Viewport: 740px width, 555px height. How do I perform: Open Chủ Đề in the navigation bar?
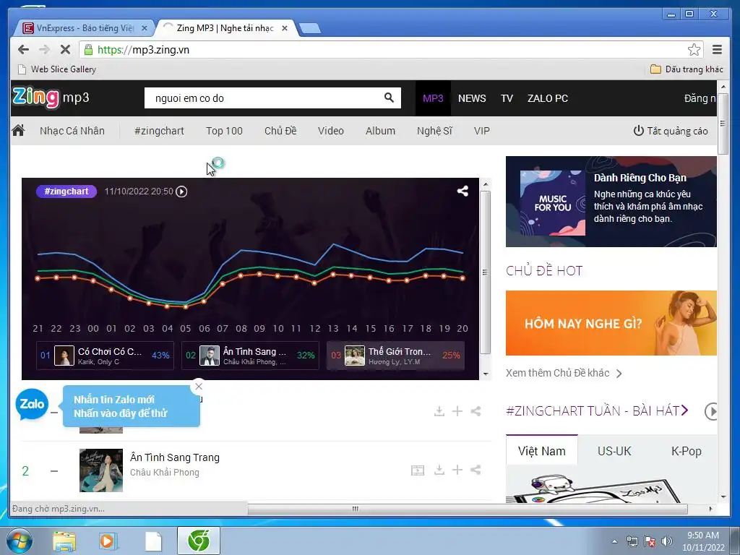pos(280,131)
